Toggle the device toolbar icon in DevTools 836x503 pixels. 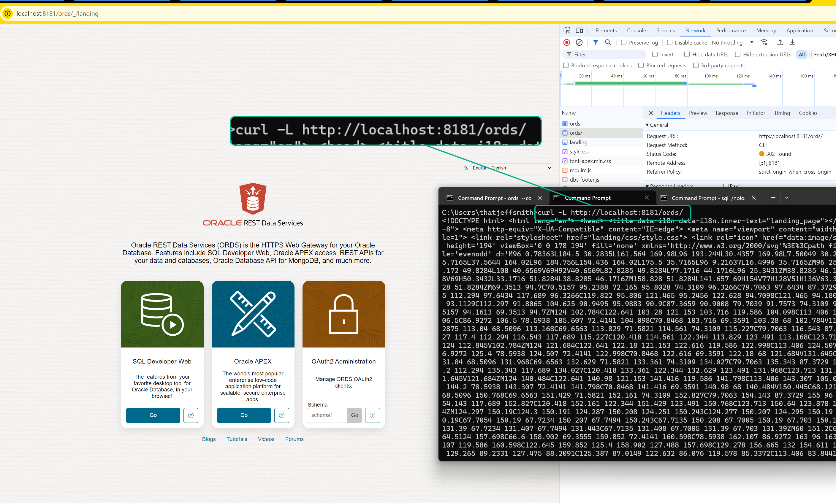click(x=579, y=31)
